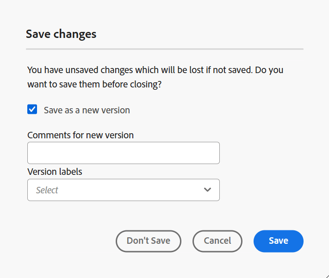Open the Version labels Select combo box

123,190
